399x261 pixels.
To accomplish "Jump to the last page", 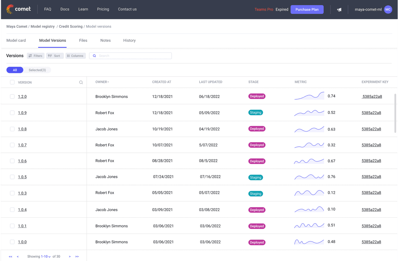I will point(77,256).
